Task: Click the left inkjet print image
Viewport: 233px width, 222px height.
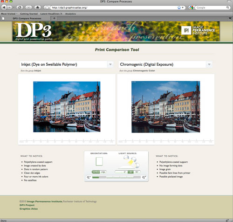Action: coord(67,107)
